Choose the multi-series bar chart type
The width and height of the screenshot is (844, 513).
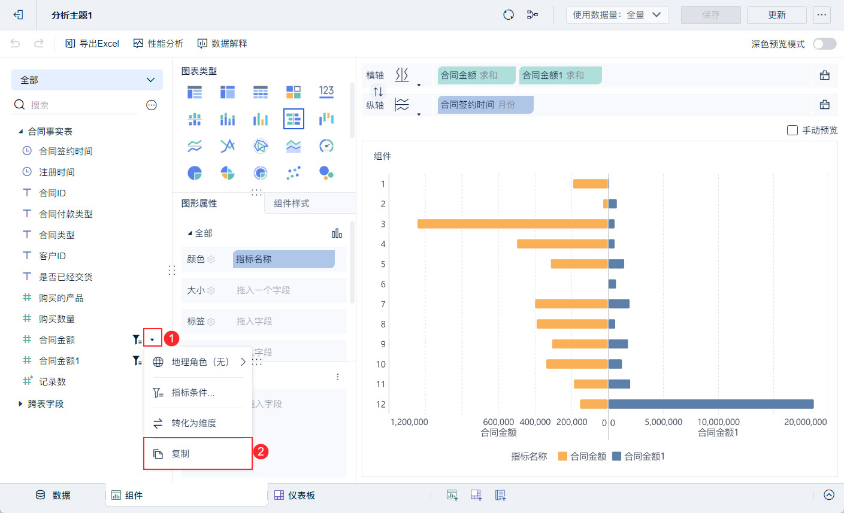tap(261, 119)
